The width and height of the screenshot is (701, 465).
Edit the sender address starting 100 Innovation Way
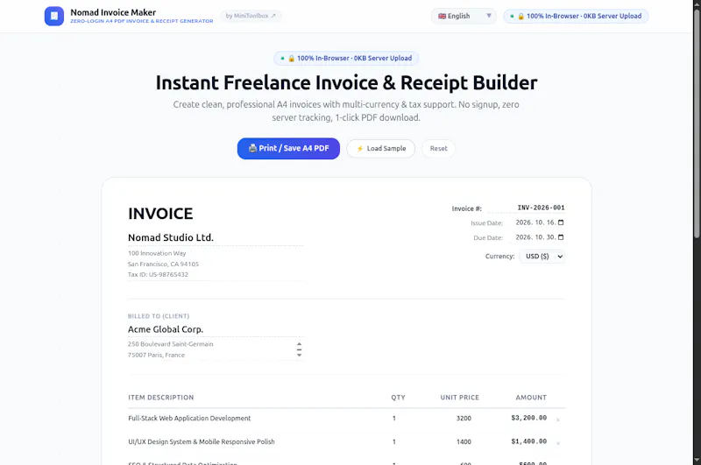(216, 264)
